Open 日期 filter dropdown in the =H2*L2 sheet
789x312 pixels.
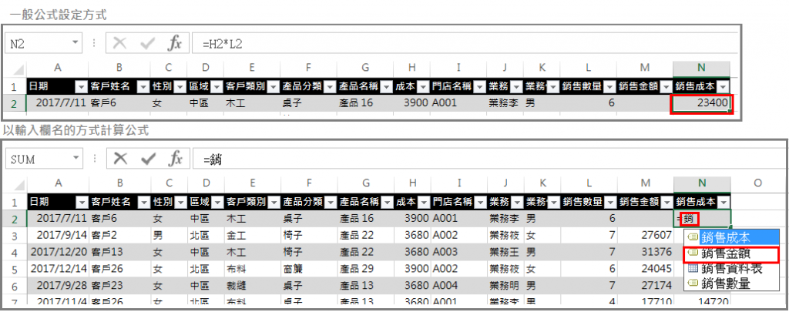[x=82, y=86]
